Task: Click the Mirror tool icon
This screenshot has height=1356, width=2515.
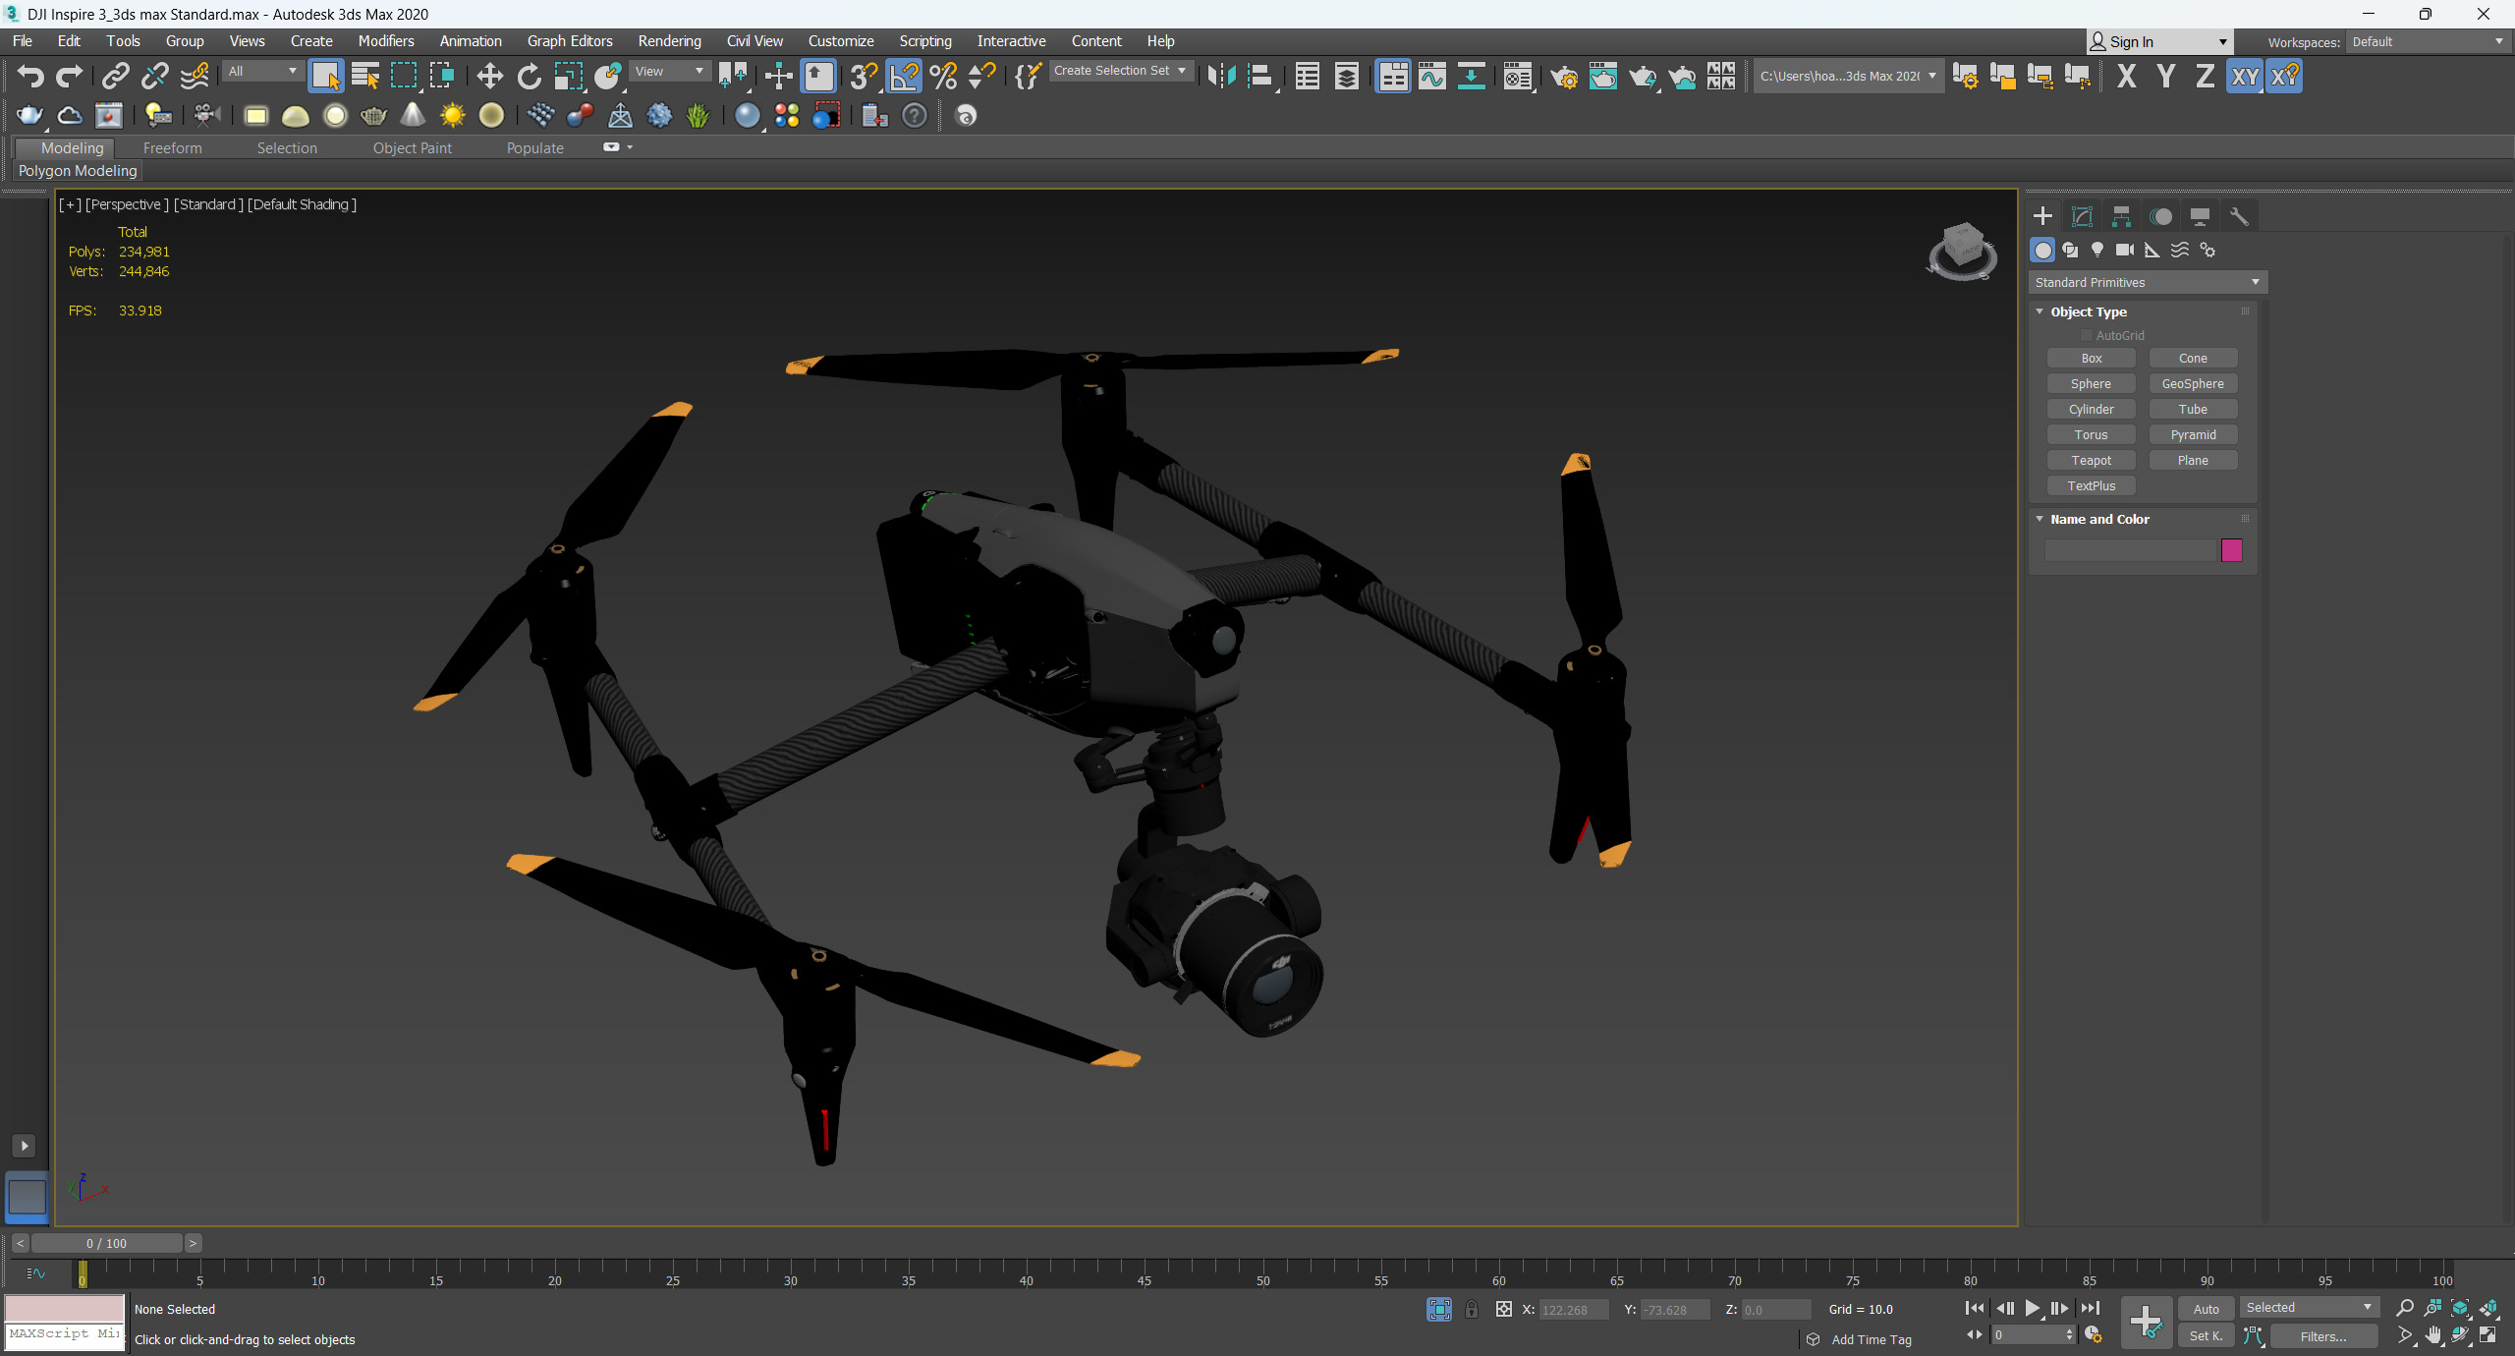Action: 1221,76
